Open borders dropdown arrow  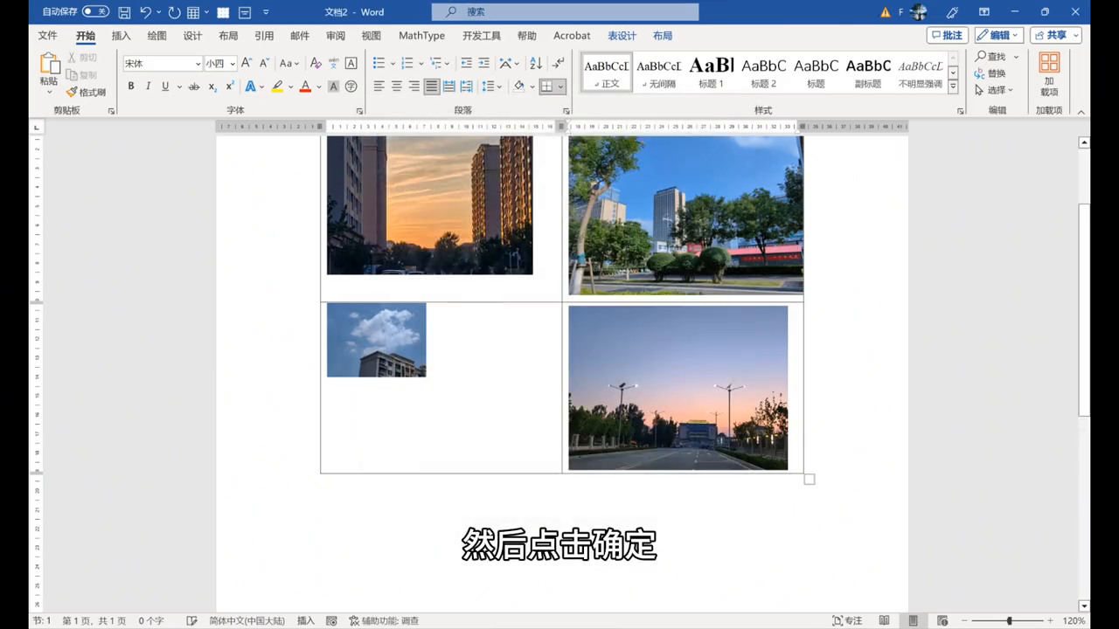click(x=560, y=86)
